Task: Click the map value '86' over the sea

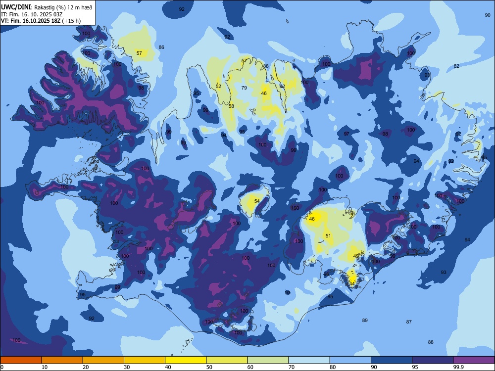Action: point(161,47)
